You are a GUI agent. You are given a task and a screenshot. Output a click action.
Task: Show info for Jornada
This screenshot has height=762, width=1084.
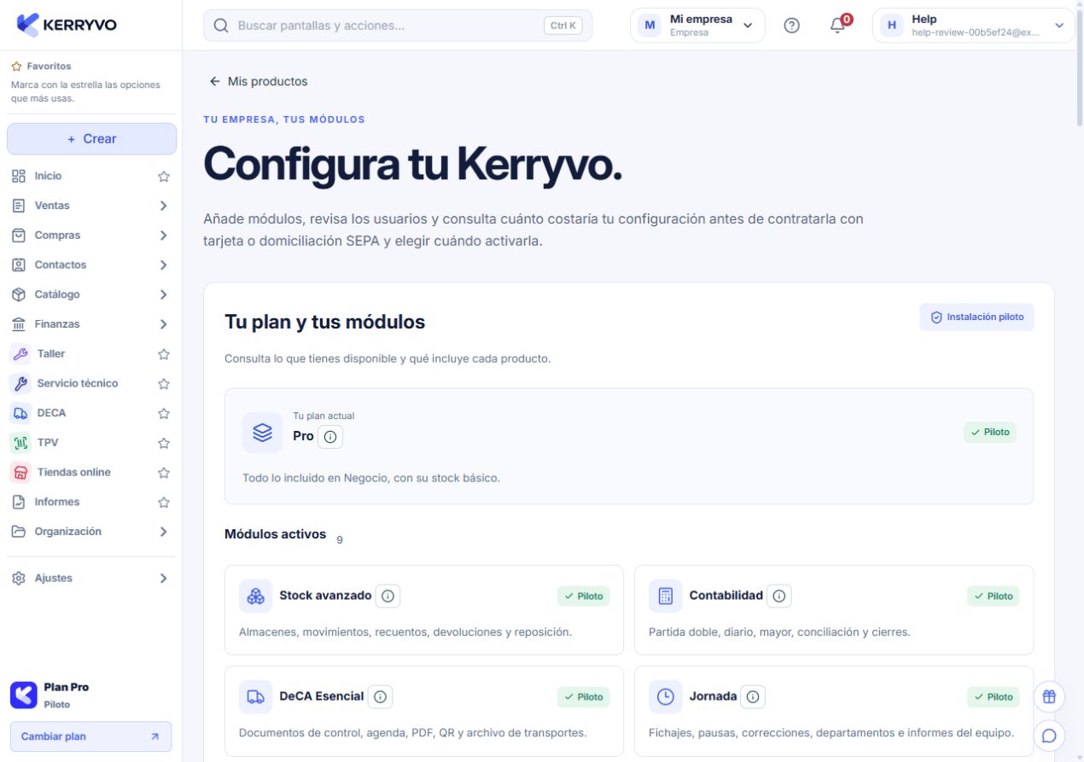pyautogui.click(x=753, y=697)
